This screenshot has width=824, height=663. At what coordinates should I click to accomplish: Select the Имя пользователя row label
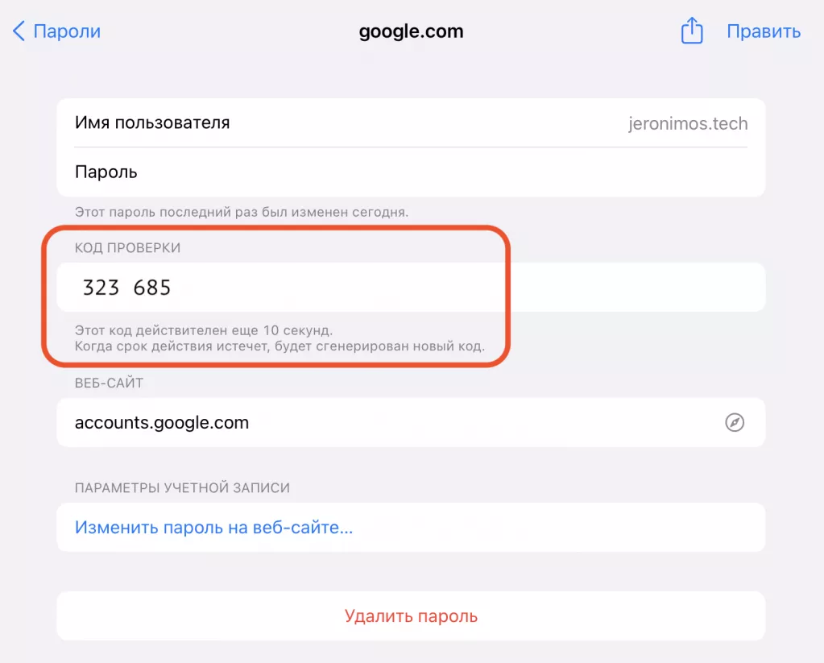[152, 123]
